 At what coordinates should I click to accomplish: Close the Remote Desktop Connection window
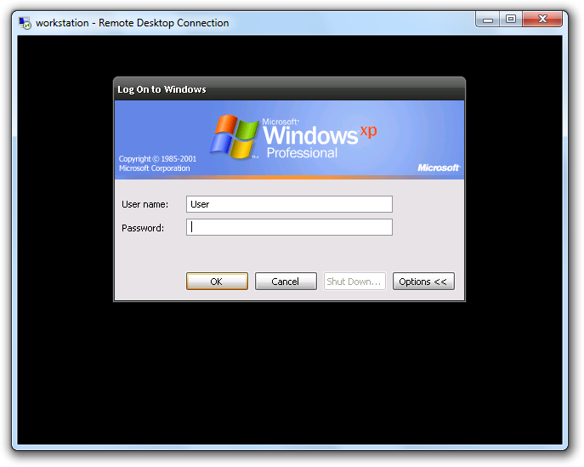(x=542, y=20)
